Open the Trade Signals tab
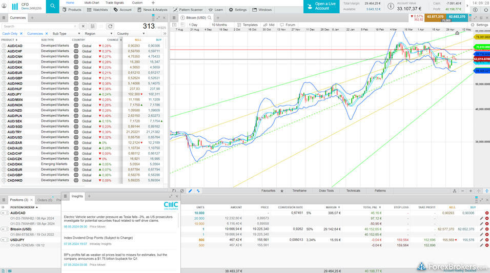 tap(114, 3)
